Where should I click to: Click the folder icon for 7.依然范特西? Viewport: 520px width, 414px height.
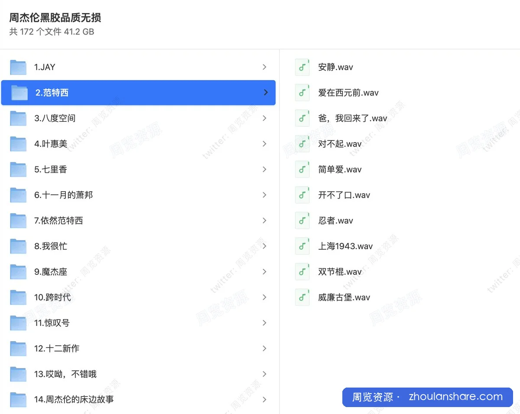pyautogui.click(x=18, y=221)
